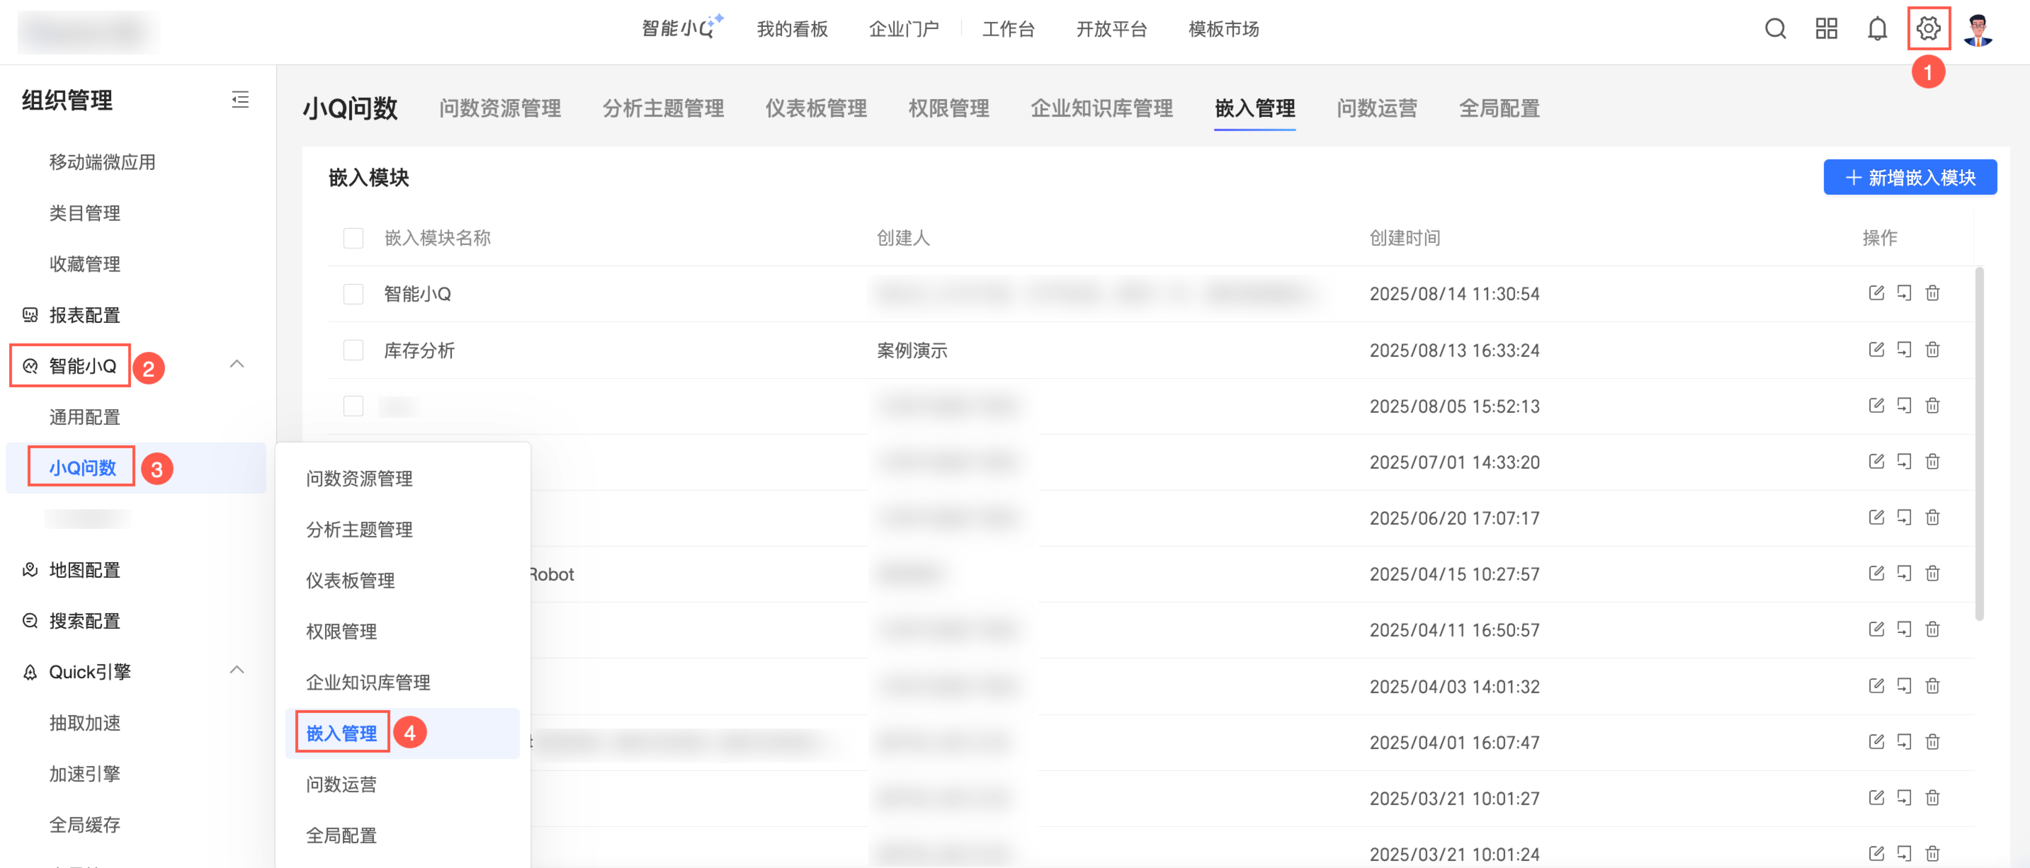Open embed code for 2025/04/03 14:01:32 row

coord(1904,685)
